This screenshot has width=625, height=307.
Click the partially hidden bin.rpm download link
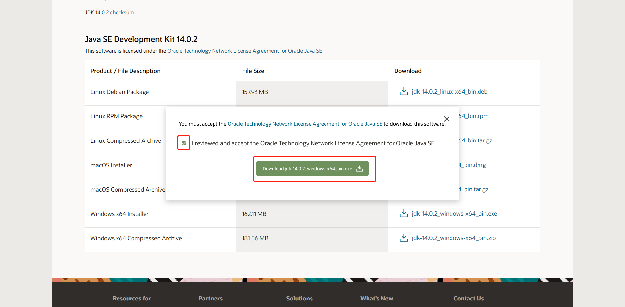tap(474, 116)
